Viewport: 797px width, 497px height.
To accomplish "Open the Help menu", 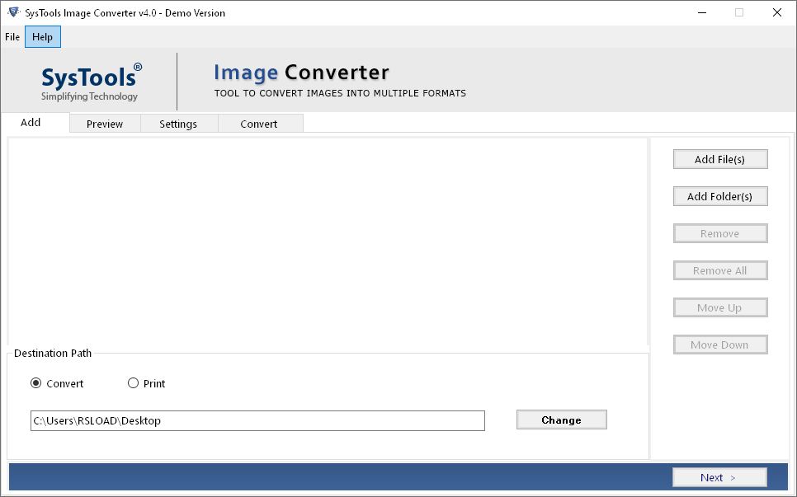I will 42,36.
